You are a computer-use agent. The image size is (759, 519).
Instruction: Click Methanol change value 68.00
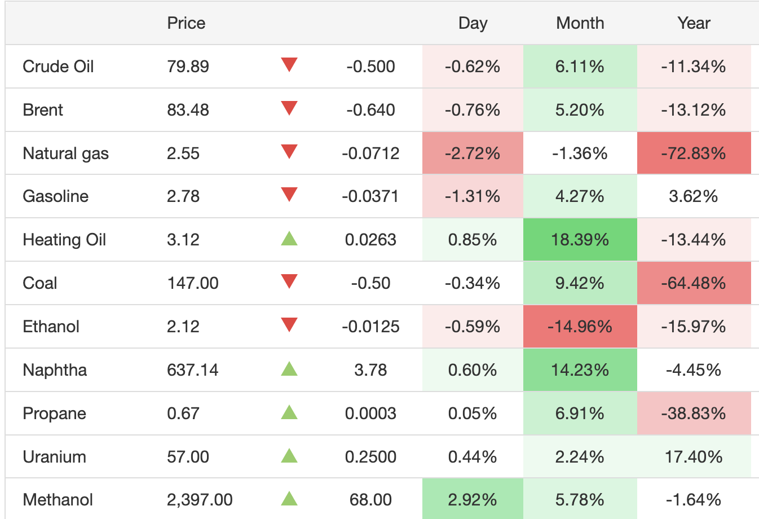pyautogui.click(x=370, y=500)
